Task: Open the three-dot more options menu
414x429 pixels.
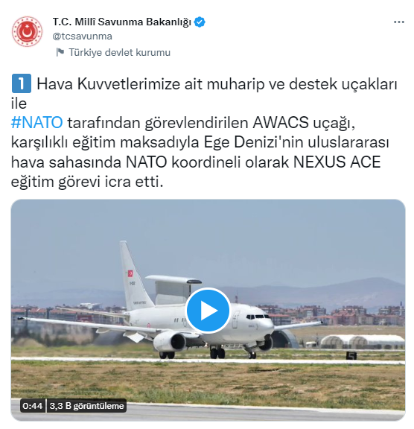Action: point(398,22)
